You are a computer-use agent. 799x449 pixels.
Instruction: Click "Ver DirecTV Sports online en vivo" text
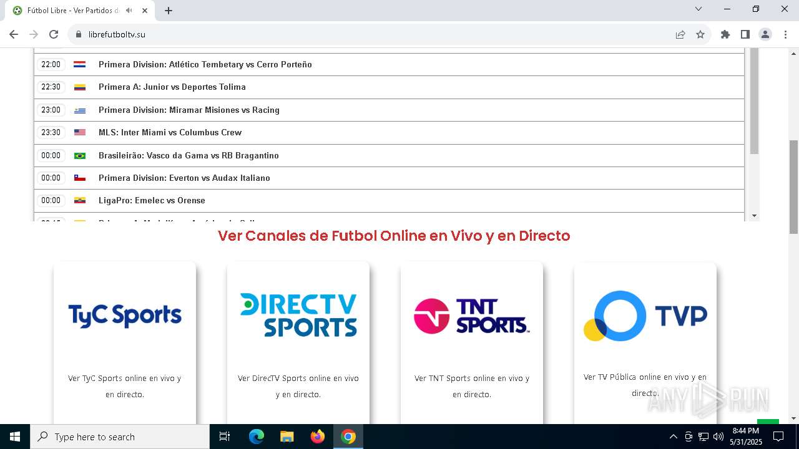(298, 386)
